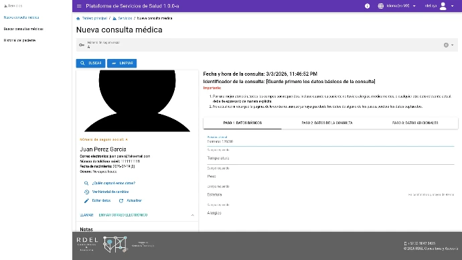Open the hamburger menu in the top bar
The image size is (462, 260).
point(79,6)
